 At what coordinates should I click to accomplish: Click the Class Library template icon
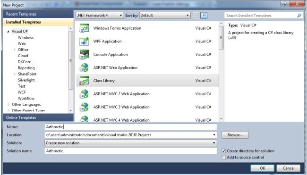[84, 81]
